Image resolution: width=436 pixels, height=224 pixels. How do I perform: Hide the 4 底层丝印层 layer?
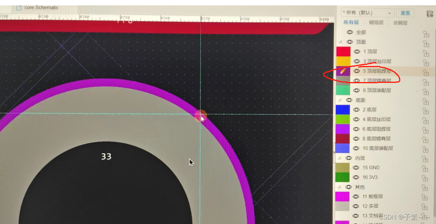[356, 119]
